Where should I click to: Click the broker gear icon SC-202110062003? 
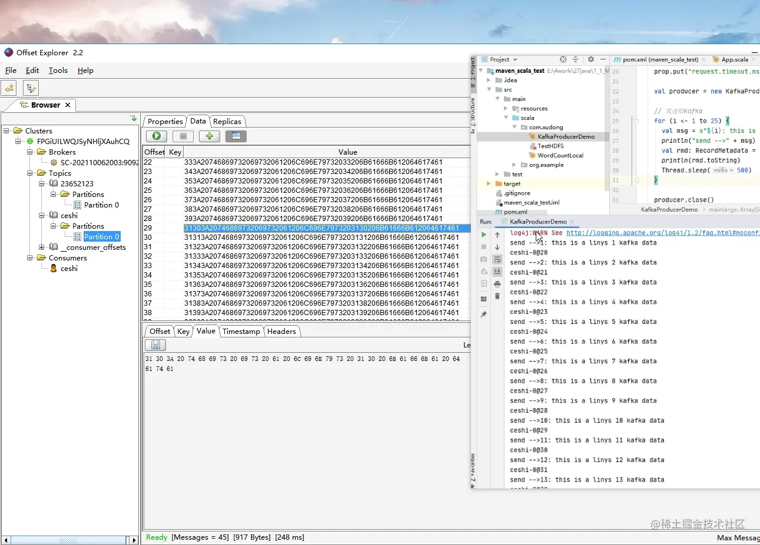click(54, 162)
